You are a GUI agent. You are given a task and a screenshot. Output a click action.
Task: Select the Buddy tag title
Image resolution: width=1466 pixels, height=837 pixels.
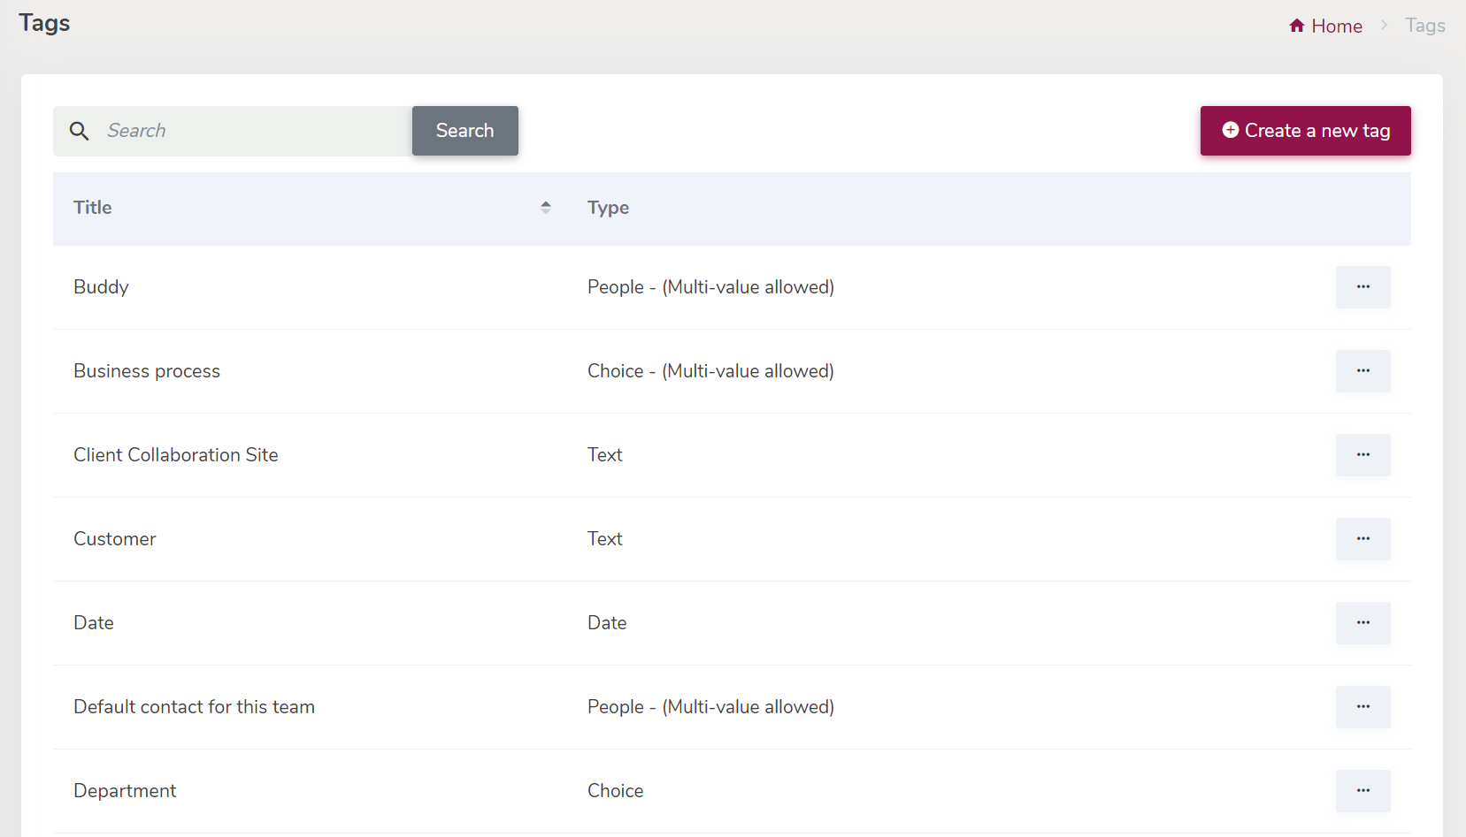point(101,287)
